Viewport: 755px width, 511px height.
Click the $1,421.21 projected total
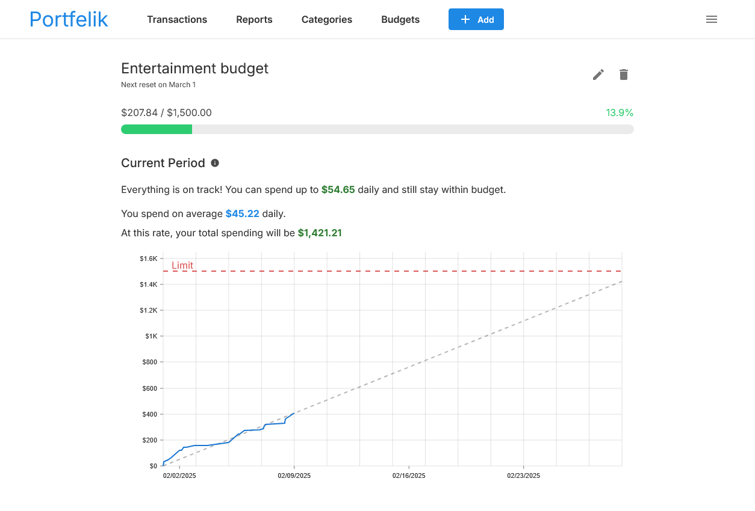coord(320,233)
